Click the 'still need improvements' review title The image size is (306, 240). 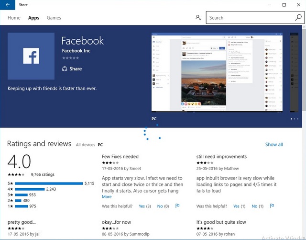point(221,157)
